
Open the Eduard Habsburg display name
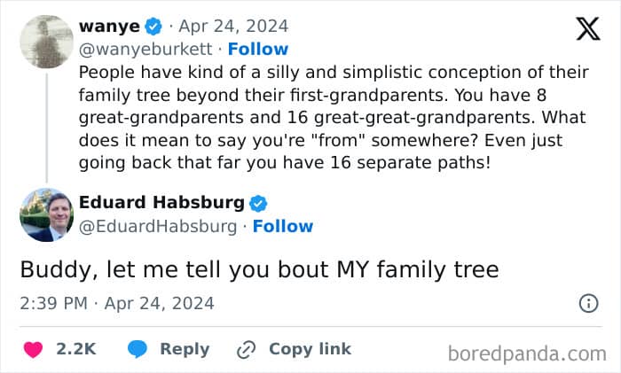161,203
